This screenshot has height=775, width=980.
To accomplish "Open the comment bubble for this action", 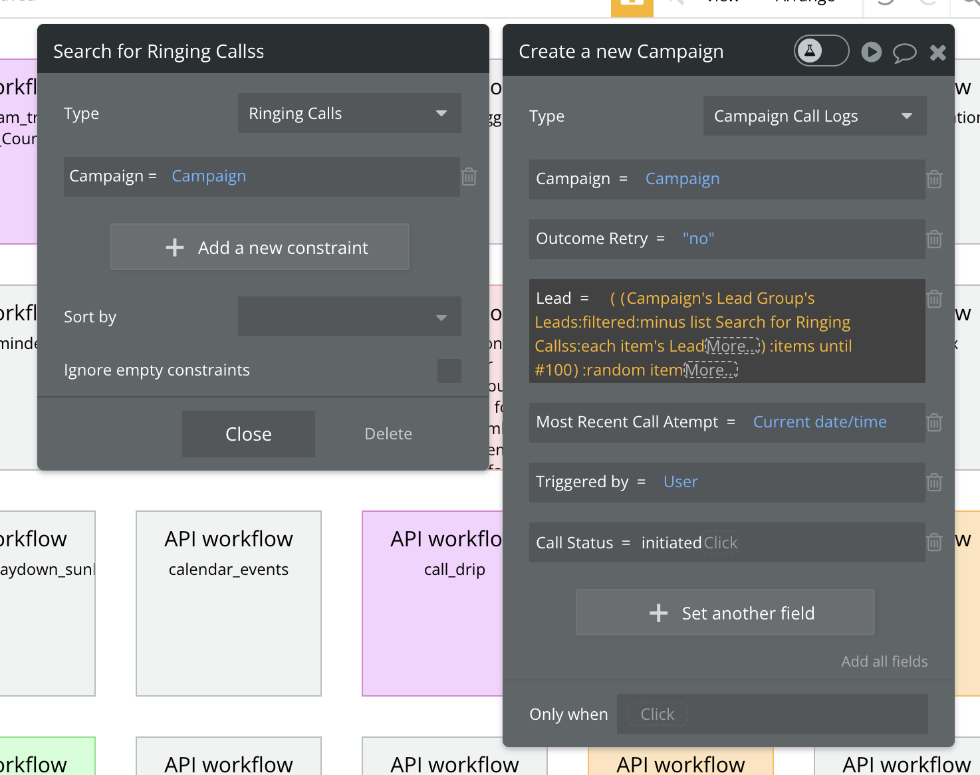I will 904,53.
